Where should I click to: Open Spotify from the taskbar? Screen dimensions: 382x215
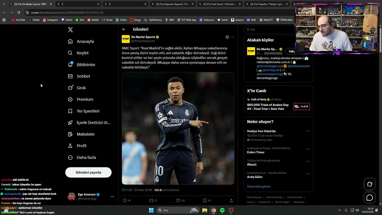pos(222,210)
